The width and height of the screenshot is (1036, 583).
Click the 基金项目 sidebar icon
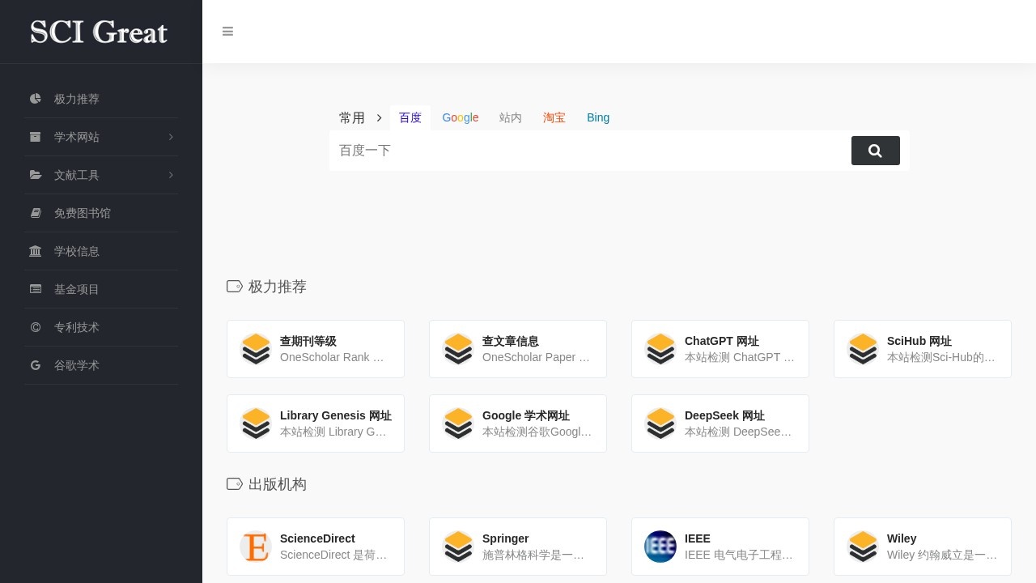tap(36, 289)
